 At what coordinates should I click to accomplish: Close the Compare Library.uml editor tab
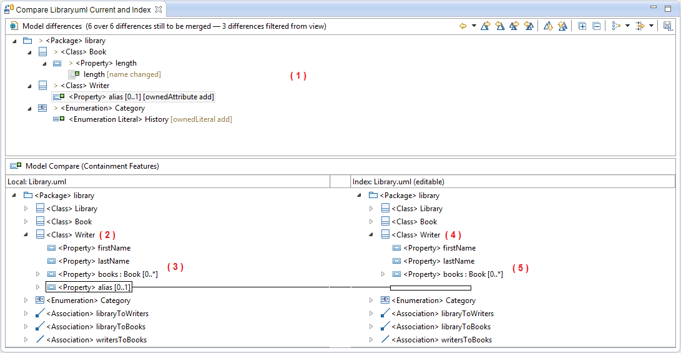158,9
